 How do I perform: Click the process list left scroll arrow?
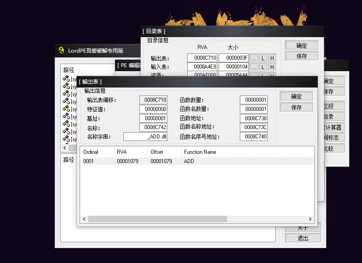pos(65,148)
